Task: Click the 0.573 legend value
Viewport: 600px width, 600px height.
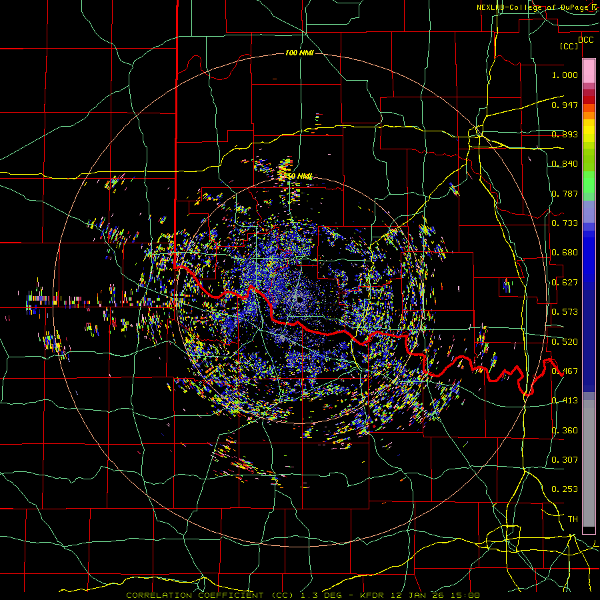Action: 565,312
